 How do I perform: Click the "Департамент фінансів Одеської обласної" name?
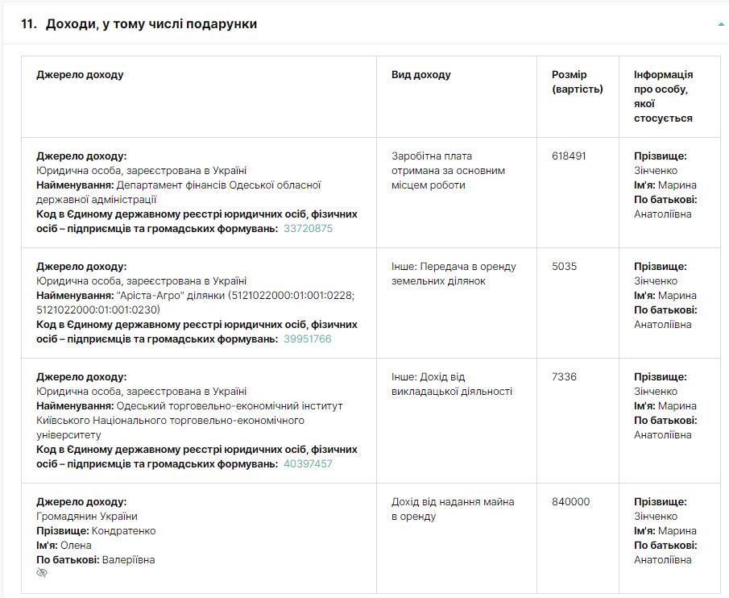pyautogui.click(x=217, y=185)
